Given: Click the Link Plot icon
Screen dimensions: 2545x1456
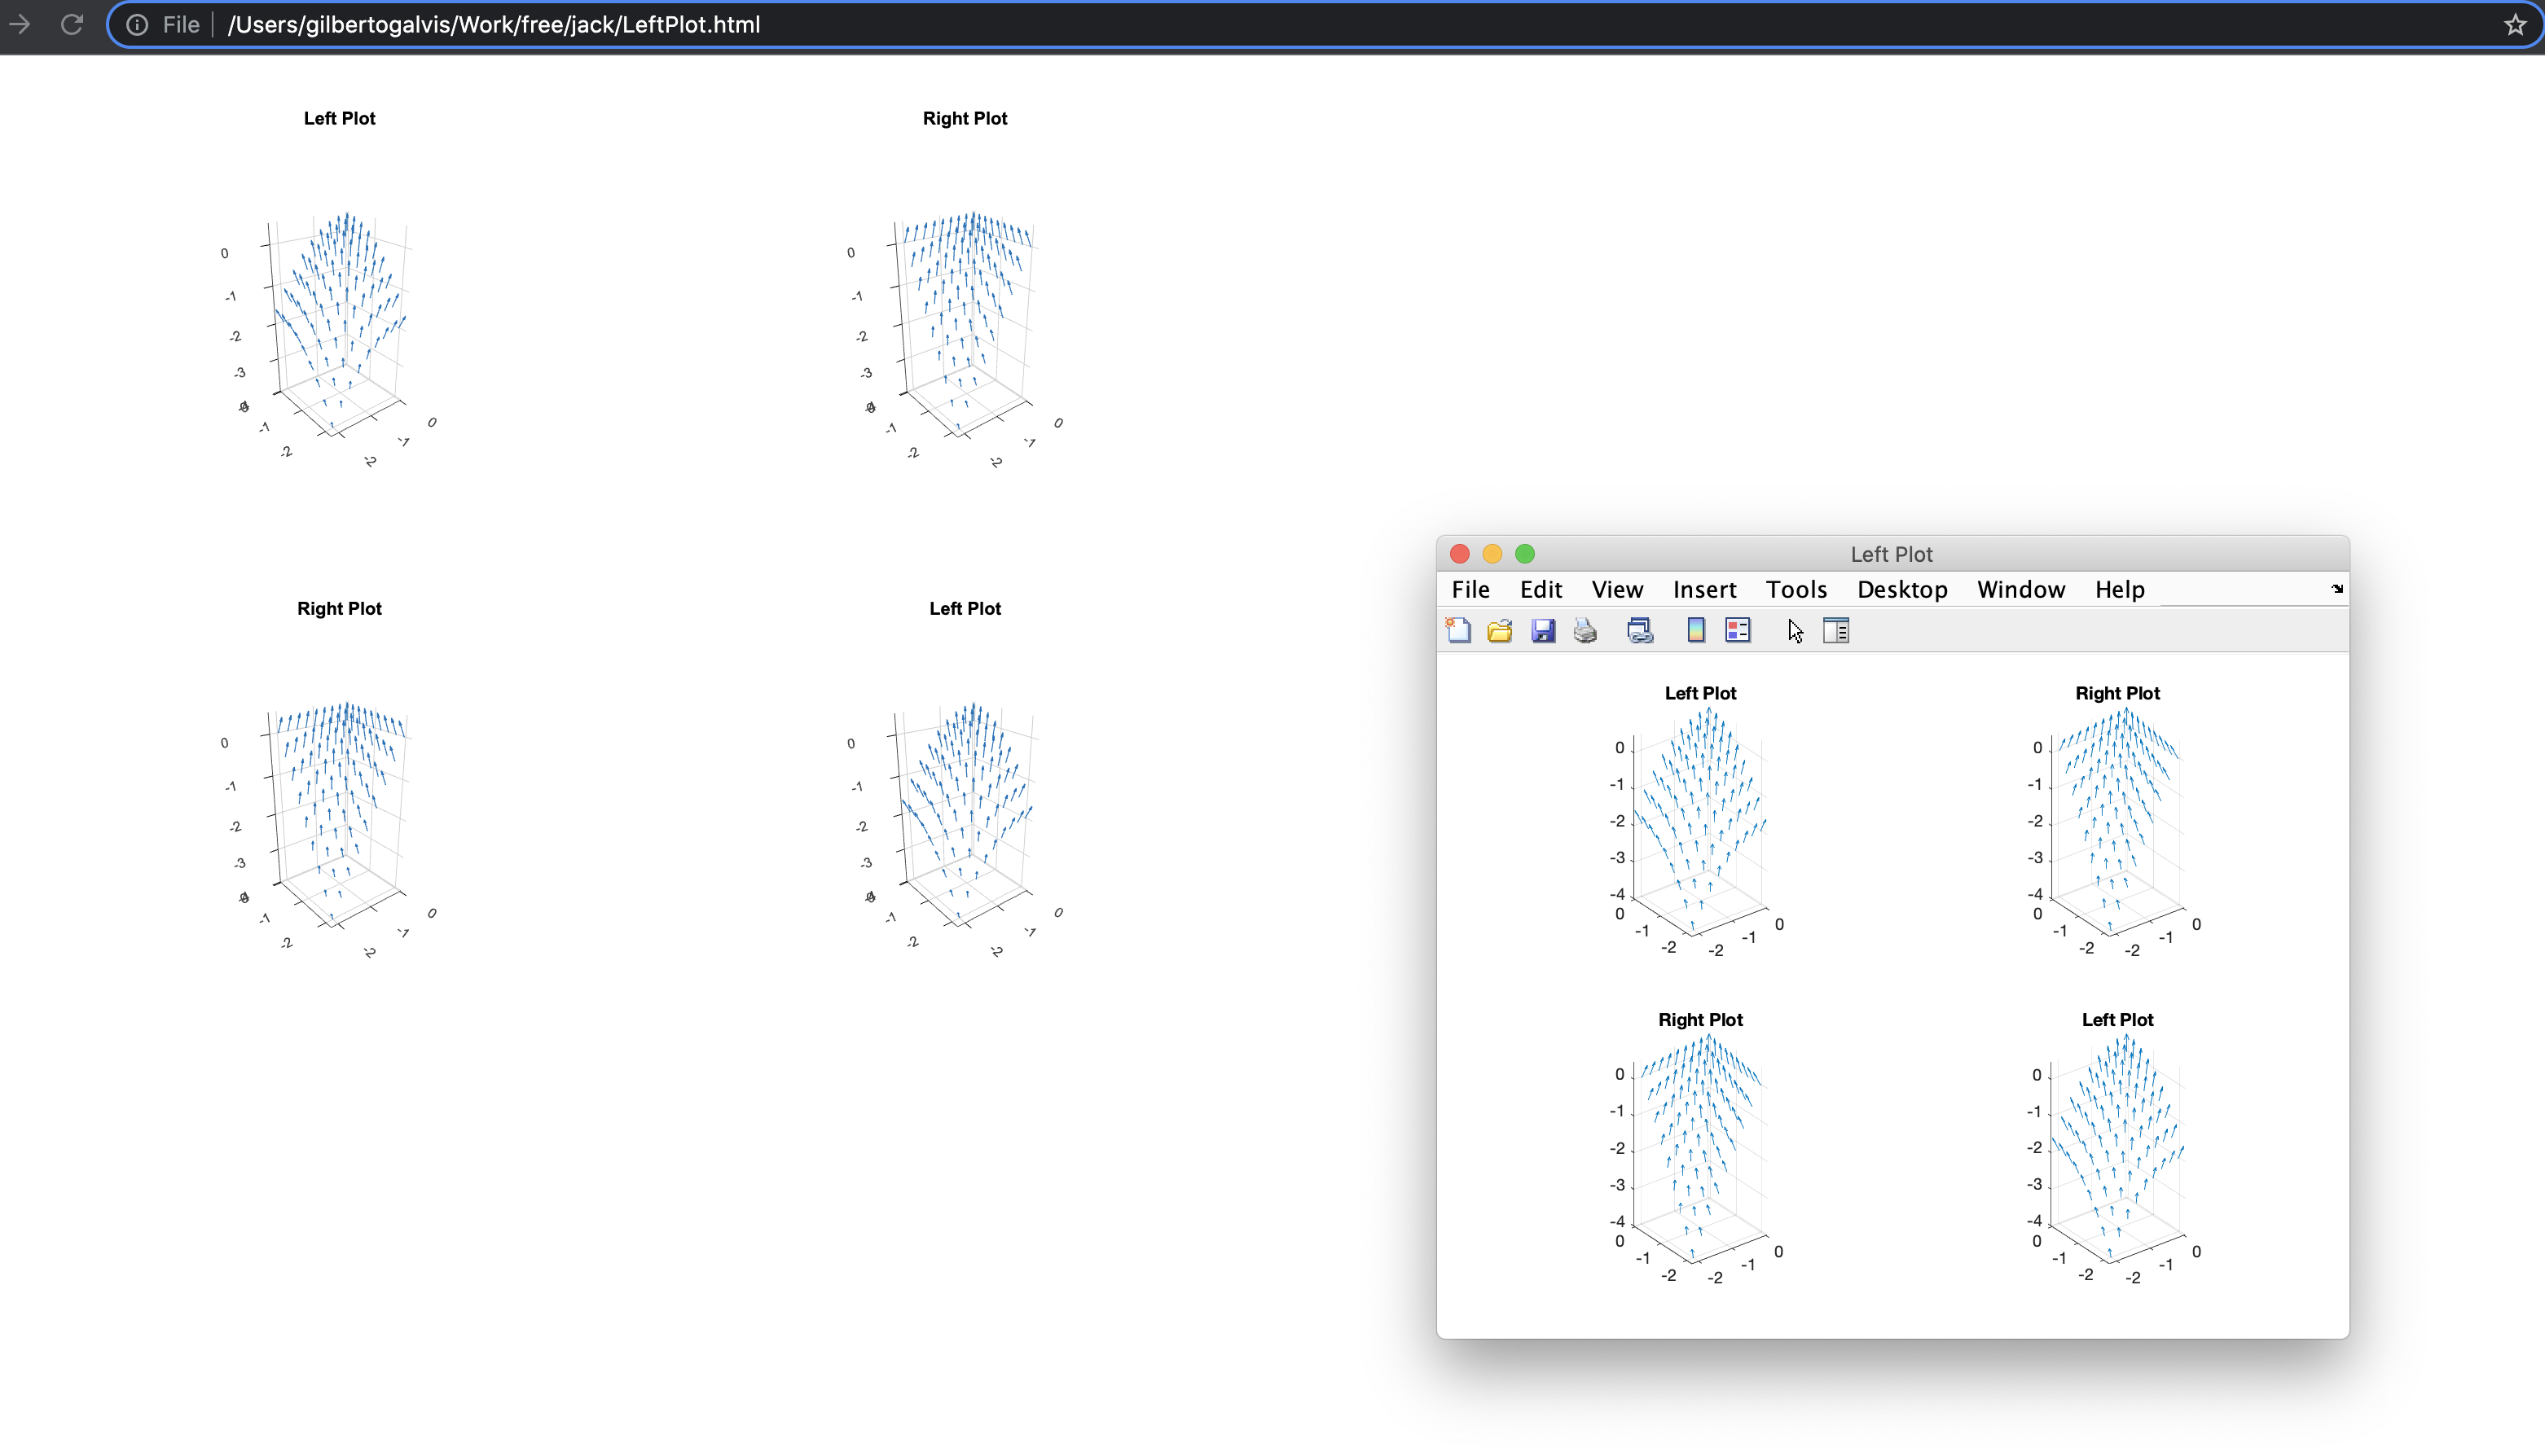Looking at the screenshot, I should [1640, 630].
